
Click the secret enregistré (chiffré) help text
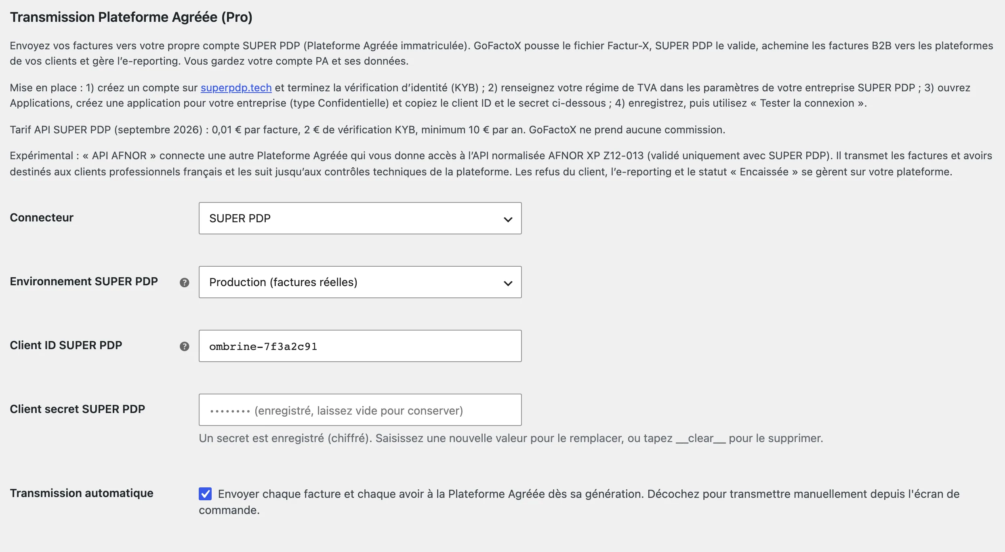[x=511, y=438]
